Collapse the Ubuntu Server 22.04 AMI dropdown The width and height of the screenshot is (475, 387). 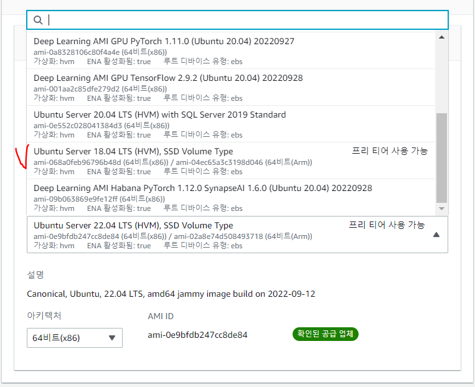click(x=237, y=235)
